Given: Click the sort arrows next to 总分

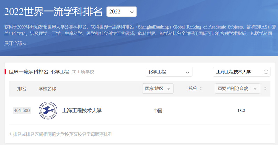Looking at the screenshot, I should (x=201, y=89).
